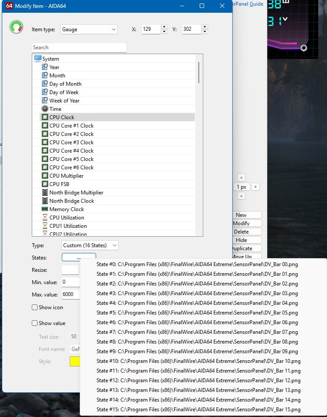Click the CPU Core #4 Clock icon

coord(45,150)
